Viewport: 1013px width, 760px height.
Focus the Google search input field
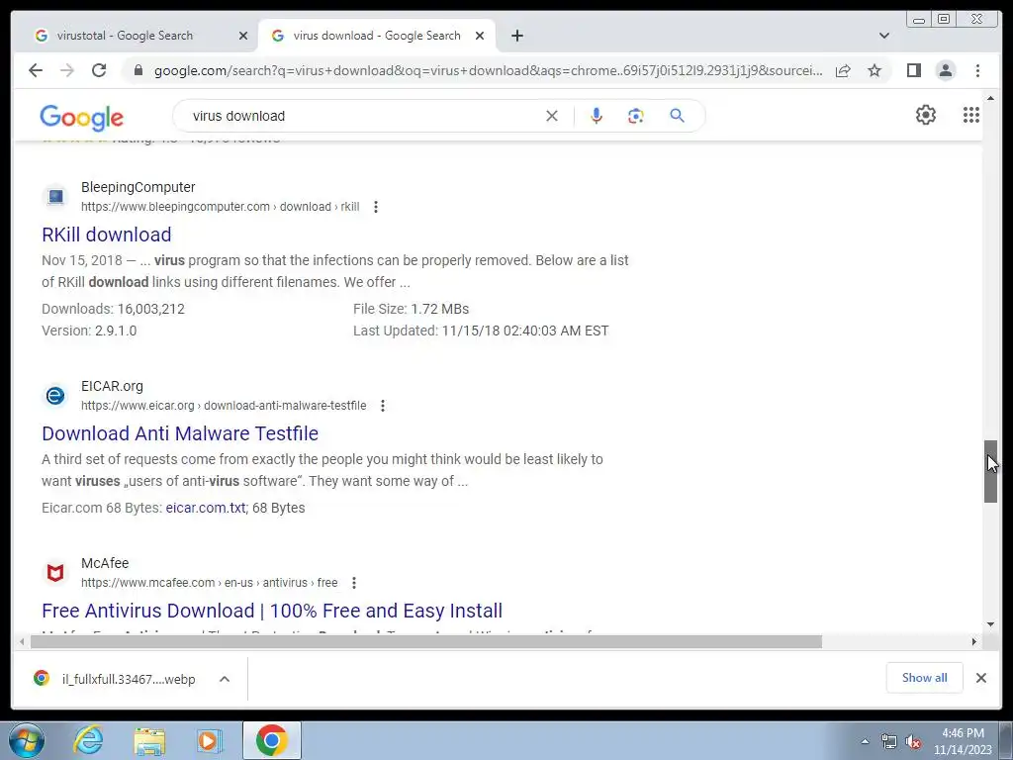pos(362,116)
